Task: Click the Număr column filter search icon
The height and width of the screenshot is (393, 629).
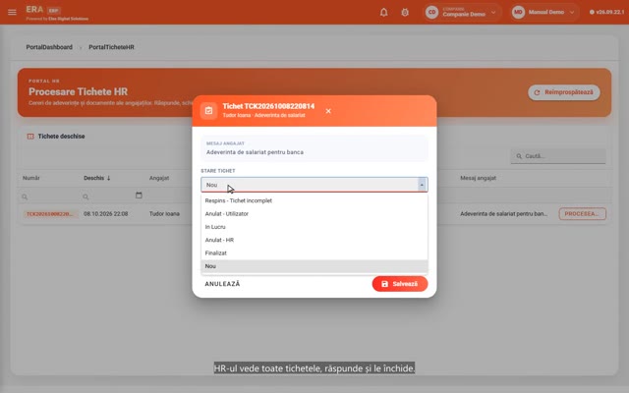Action: tap(25, 196)
